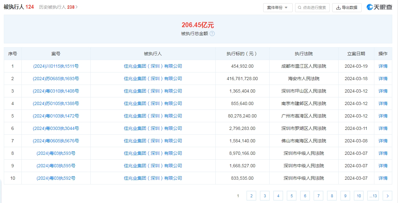Jump to the ...13 last page button
398x203 pixels.
point(372,196)
